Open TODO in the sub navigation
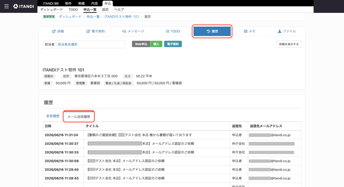This screenshot has height=187, width=344. tap(73, 9)
